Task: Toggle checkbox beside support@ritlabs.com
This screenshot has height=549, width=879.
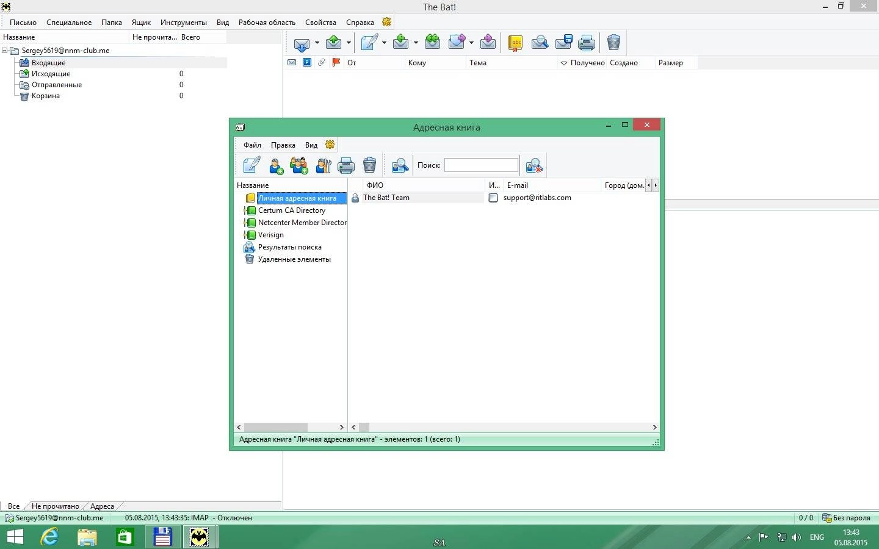Action: click(x=493, y=198)
